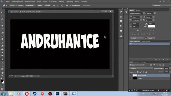Select the Clone Stamp tool
171x96 pixels.
[2, 39]
